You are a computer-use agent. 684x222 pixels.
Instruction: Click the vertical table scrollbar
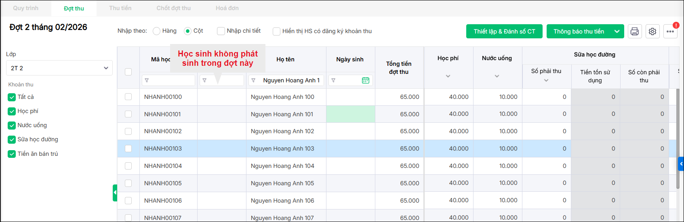(678, 138)
